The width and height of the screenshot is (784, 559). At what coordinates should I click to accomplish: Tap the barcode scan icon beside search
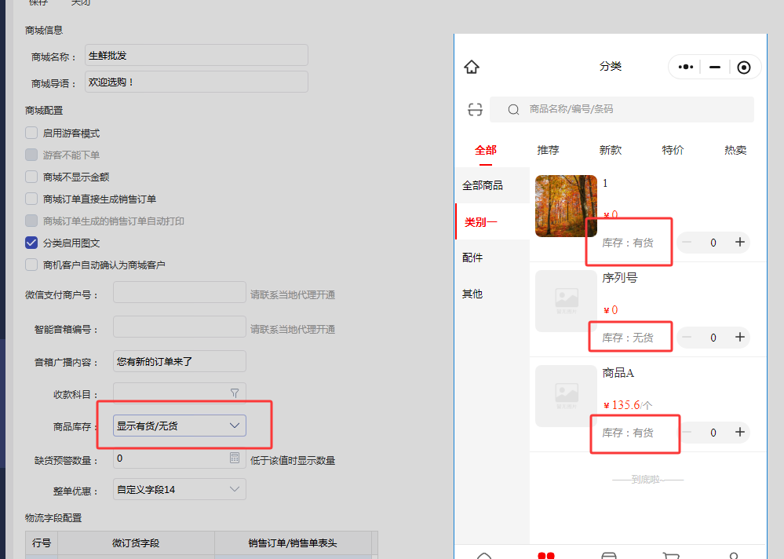click(x=475, y=109)
